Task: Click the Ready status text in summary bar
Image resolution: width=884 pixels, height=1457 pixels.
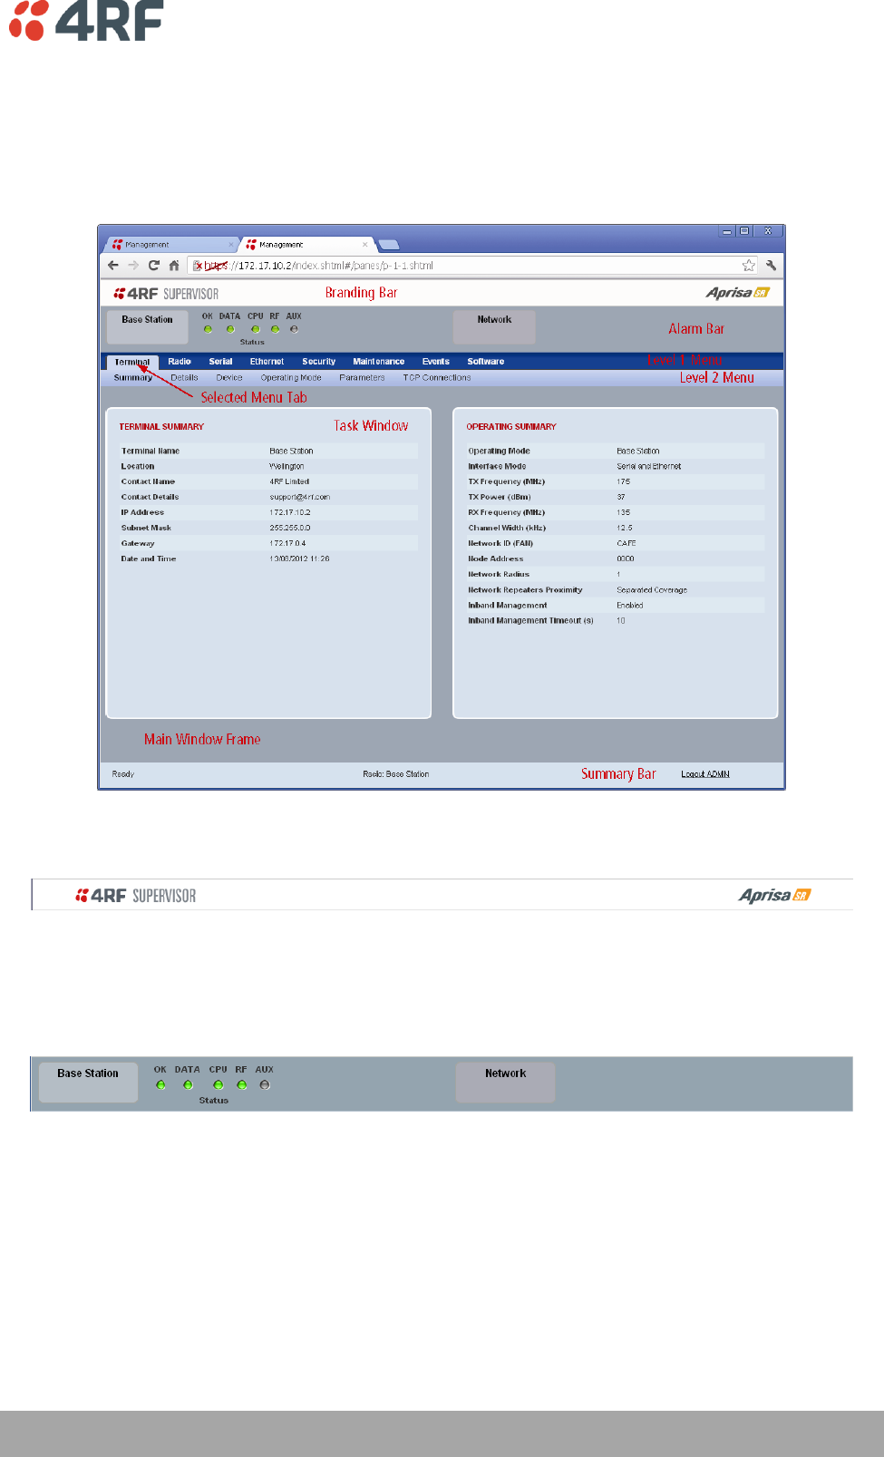Action: pos(122,774)
